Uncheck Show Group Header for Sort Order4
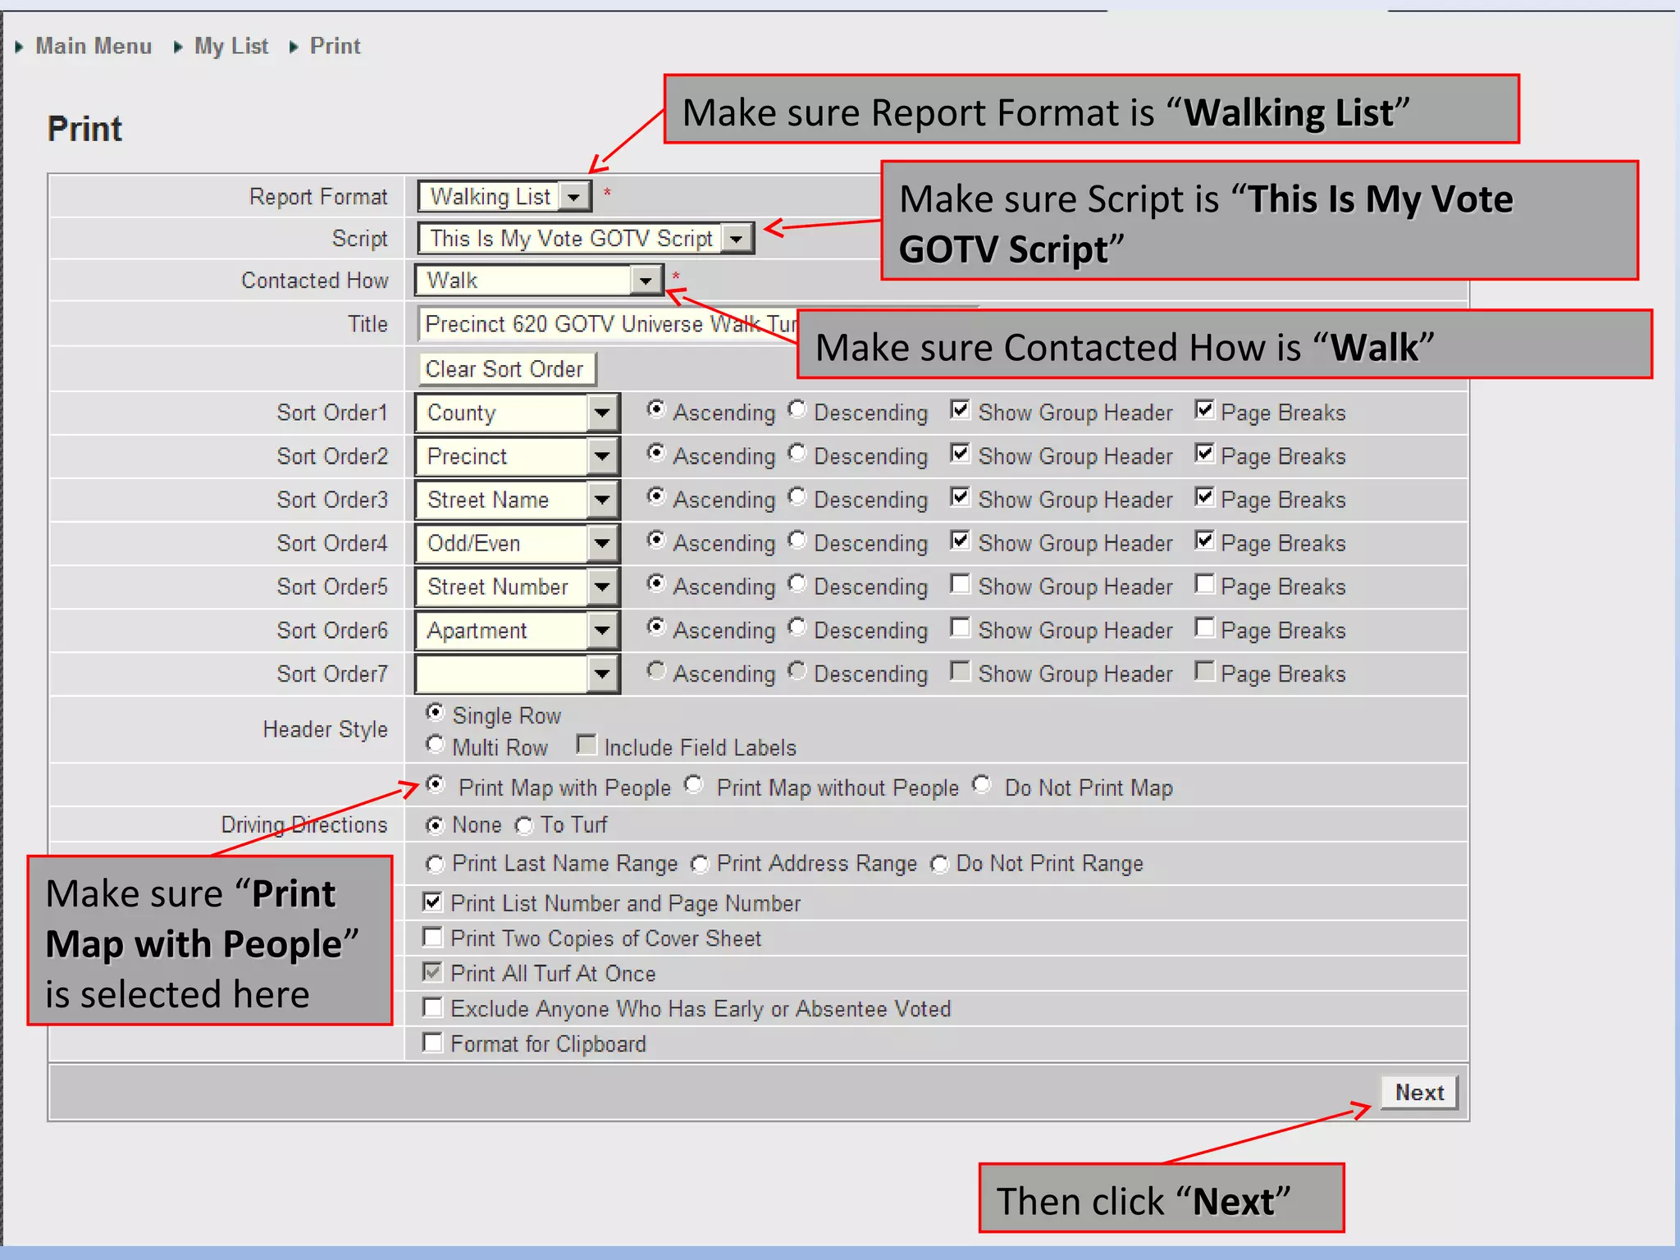Viewport: 1680px width, 1260px height. (x=960, y=539)
